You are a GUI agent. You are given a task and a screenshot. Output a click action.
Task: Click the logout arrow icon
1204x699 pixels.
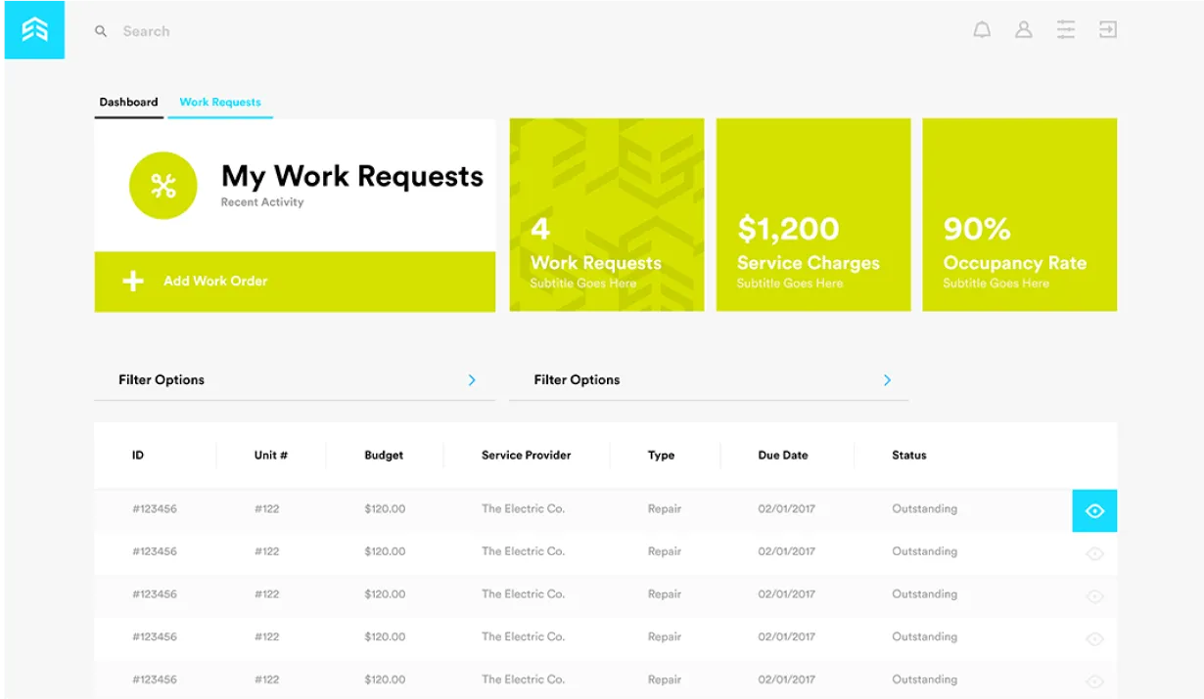click(x=1107, y=30)
